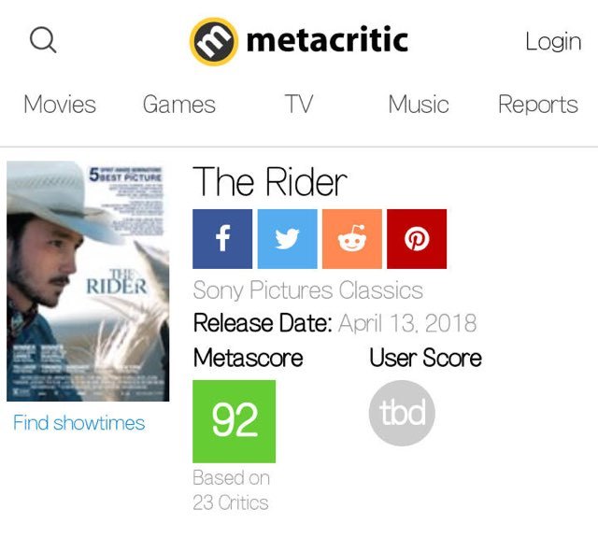
Task: Open the Based on 23 Critics reviews
Action: [x=231, y=490]
